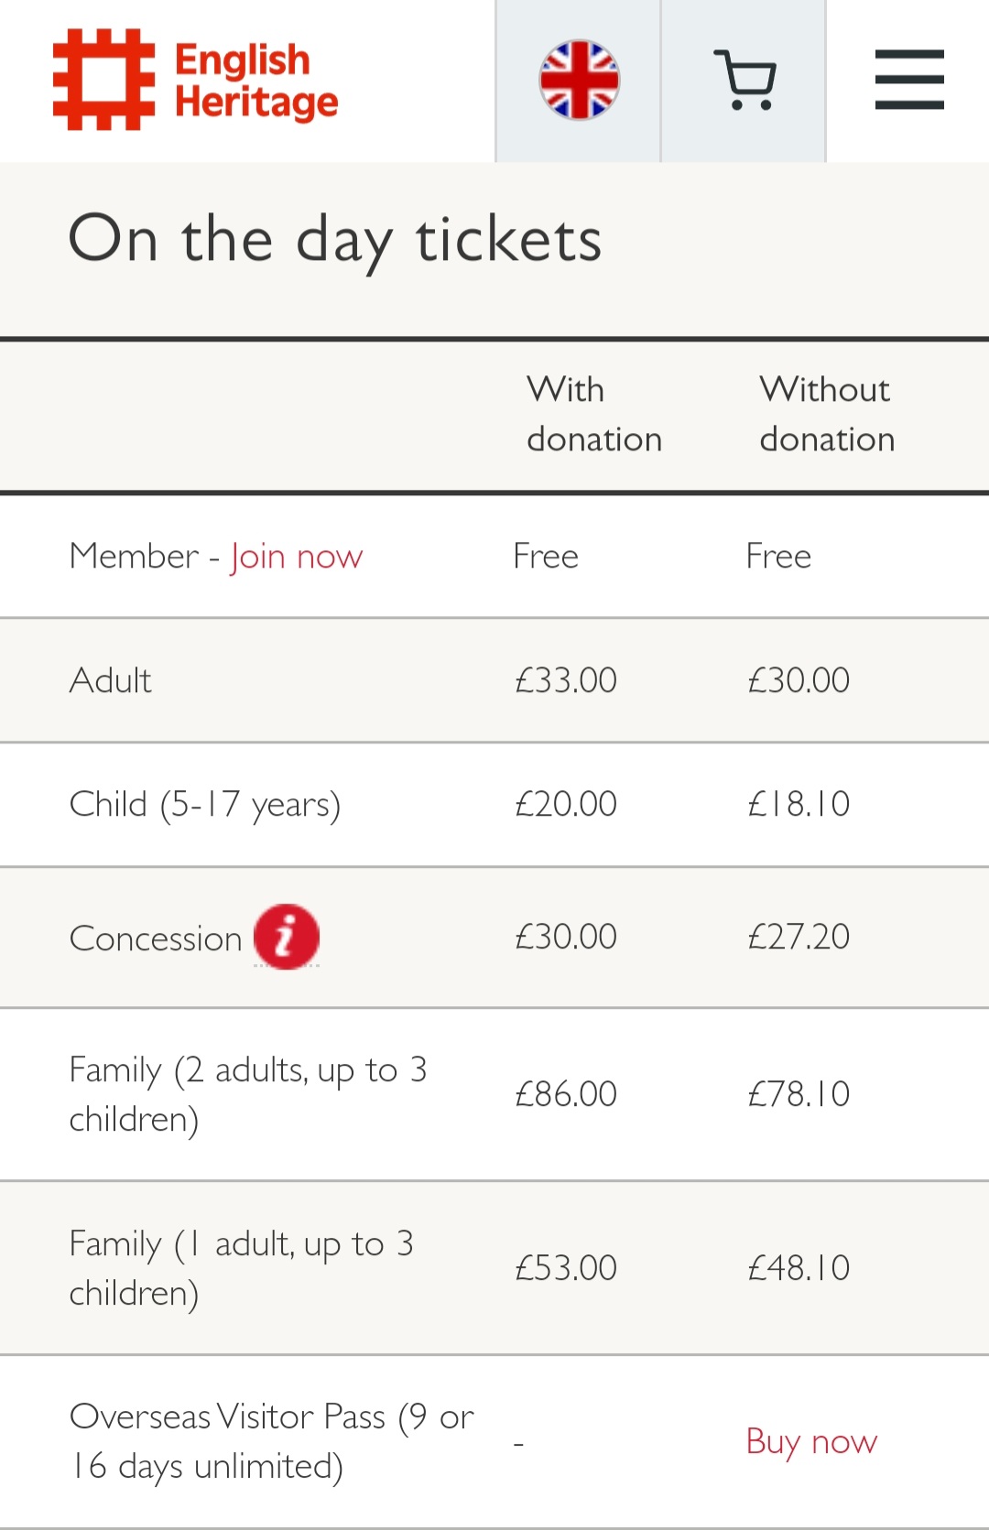Click the On the day tickets heading

coord(335,240)
